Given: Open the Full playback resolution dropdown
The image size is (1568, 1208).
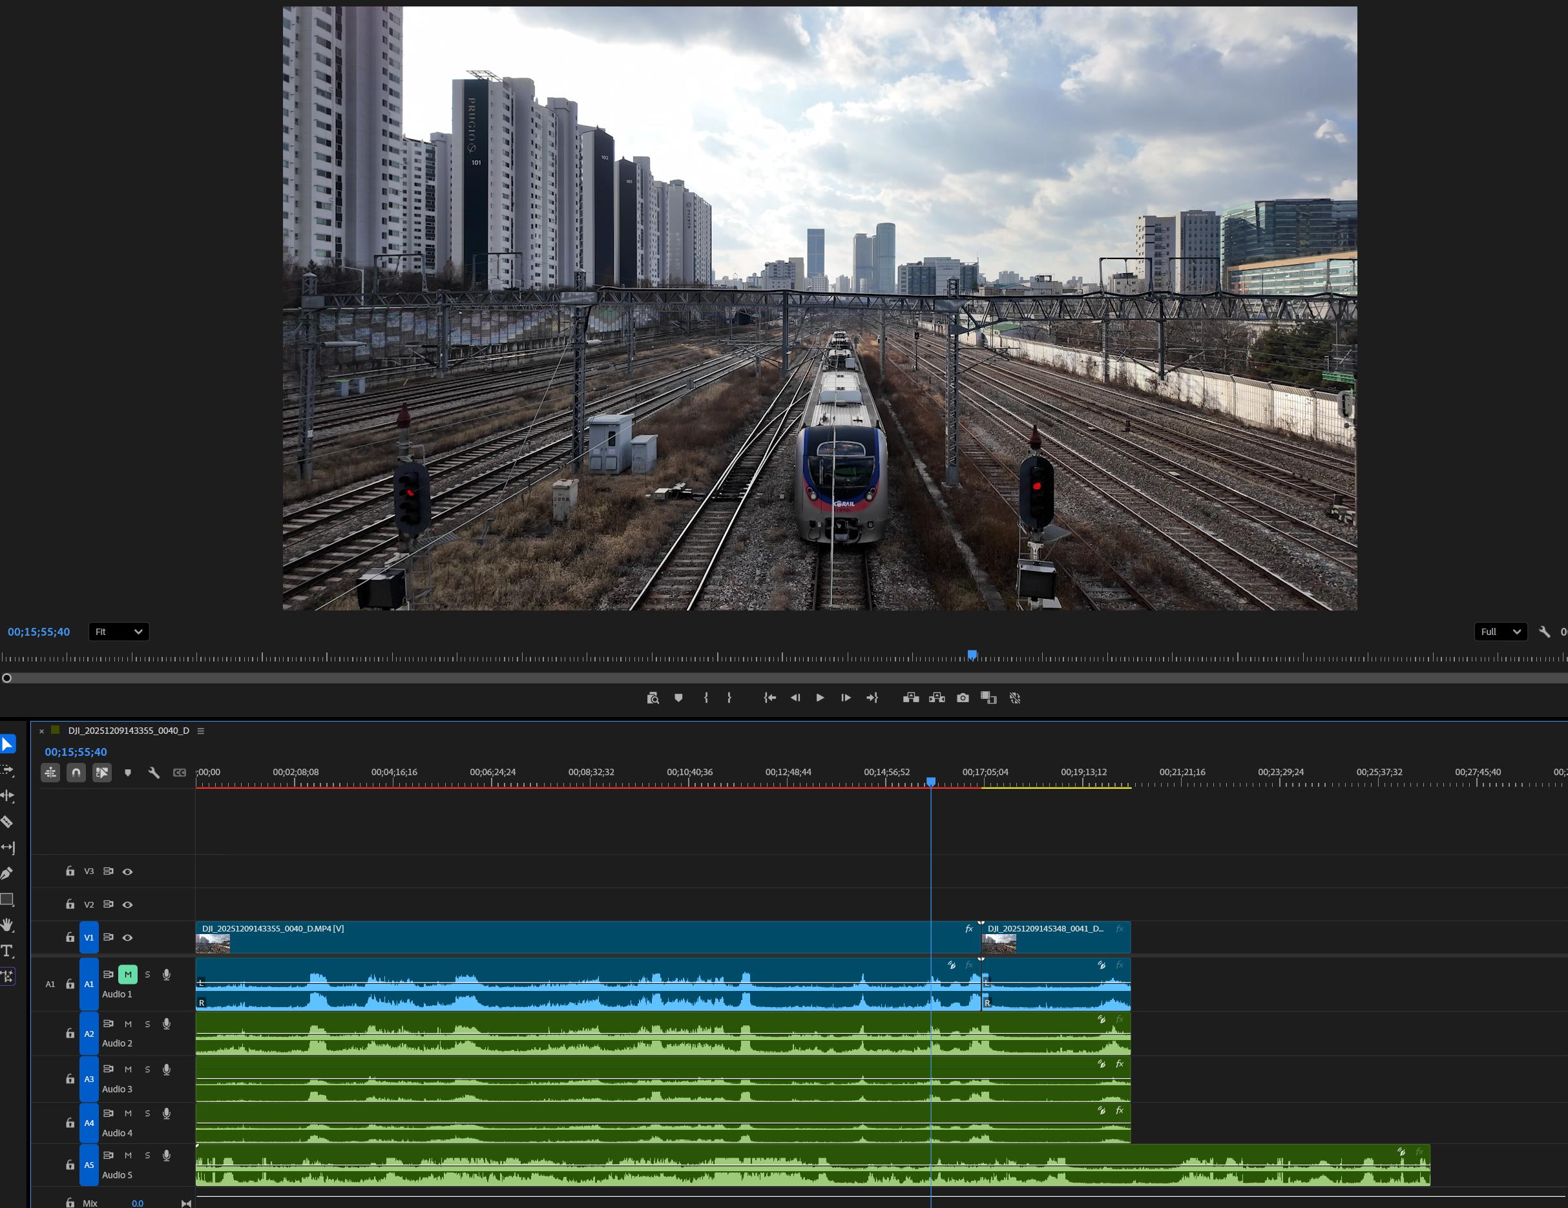Looking at the screenshot, I should pyautogui.click(x=1500, y=632).
